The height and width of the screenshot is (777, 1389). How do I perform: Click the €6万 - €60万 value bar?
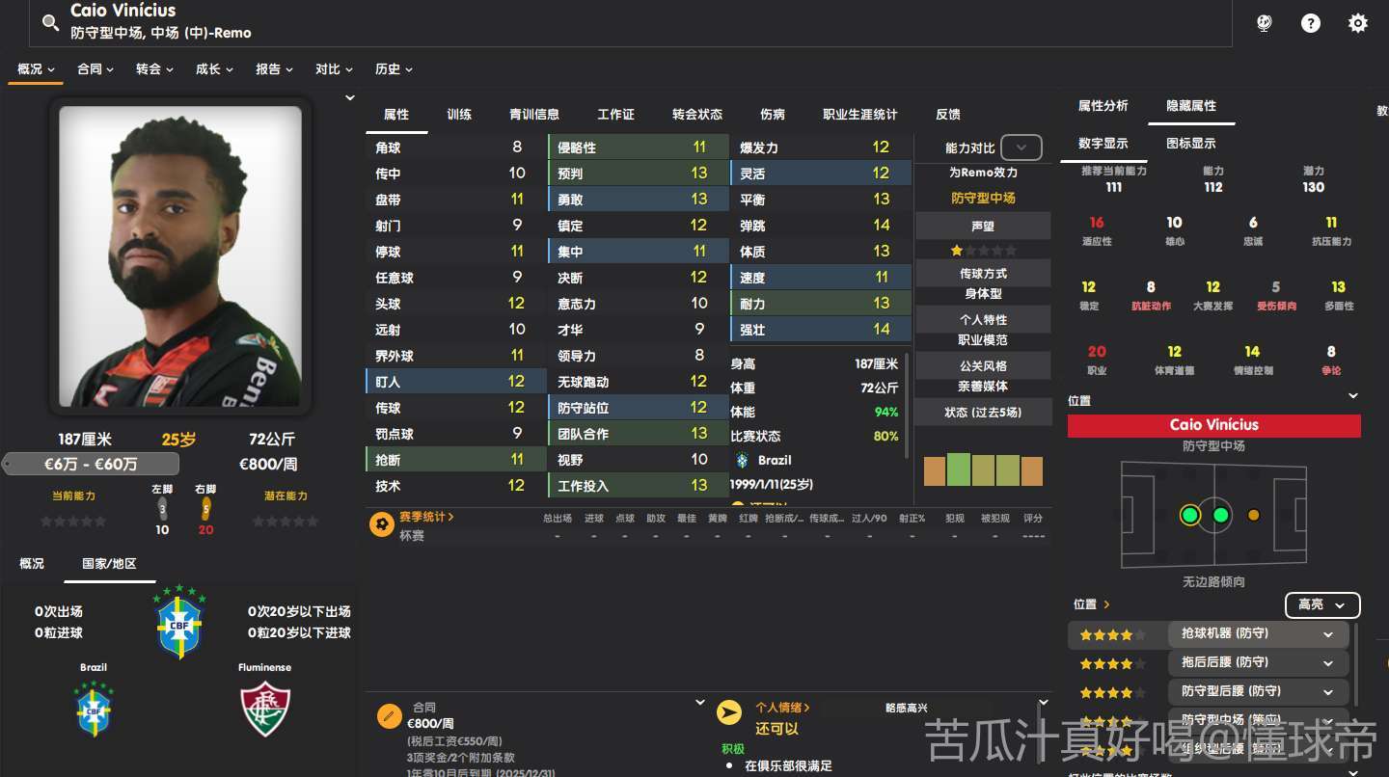(91, 464)
